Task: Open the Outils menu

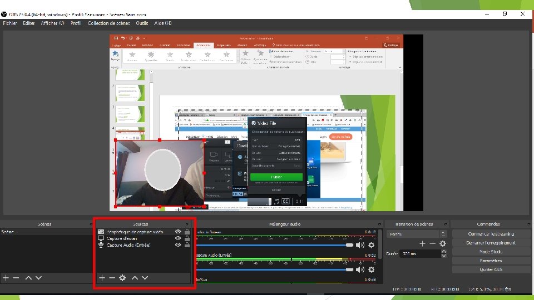Action: 142,23
